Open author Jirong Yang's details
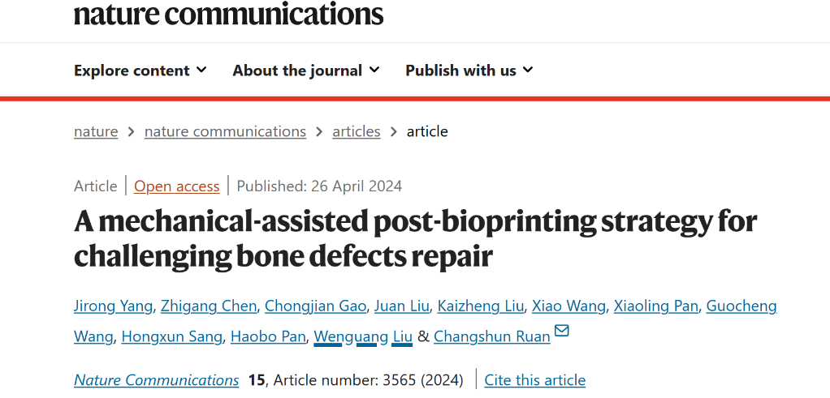The width and height of the screenshot is (830, 398). 113,306
